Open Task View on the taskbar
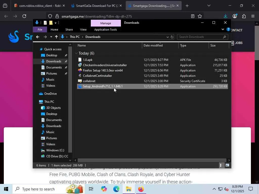This screenshot has height=194, width=259. [x=91, y=189]
